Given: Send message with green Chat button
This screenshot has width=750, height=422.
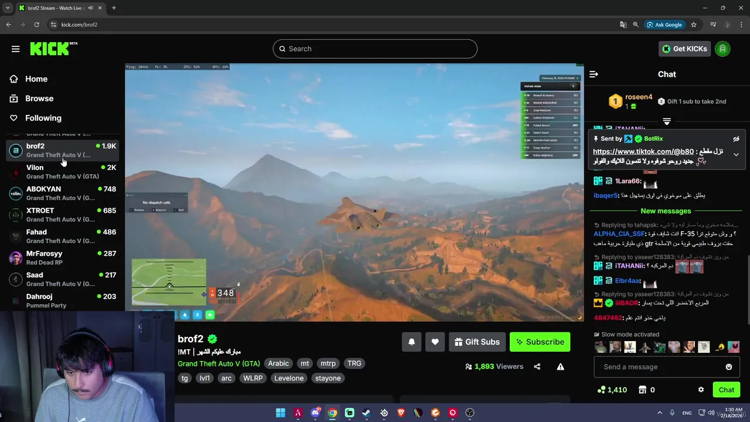Looking at the screenshot, I should click(727, 390).
